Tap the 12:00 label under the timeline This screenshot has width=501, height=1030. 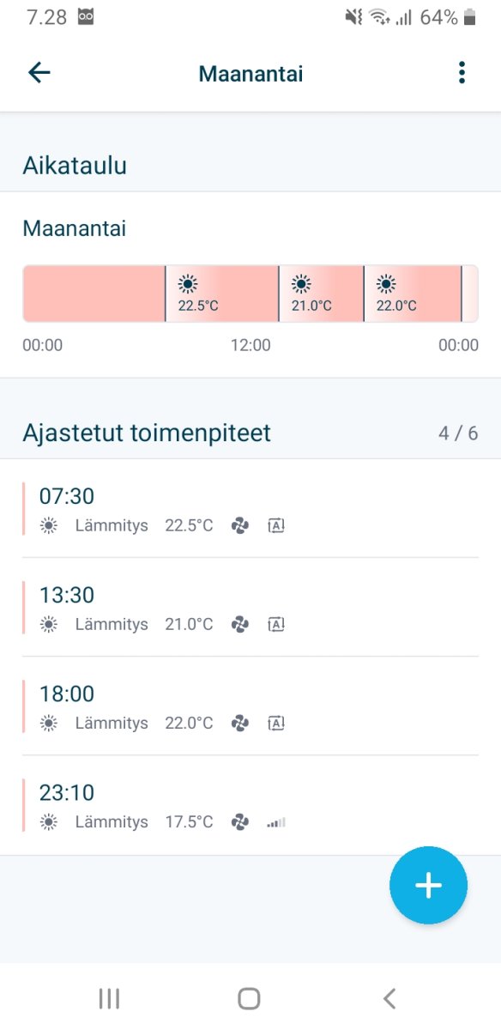point(250,345)
